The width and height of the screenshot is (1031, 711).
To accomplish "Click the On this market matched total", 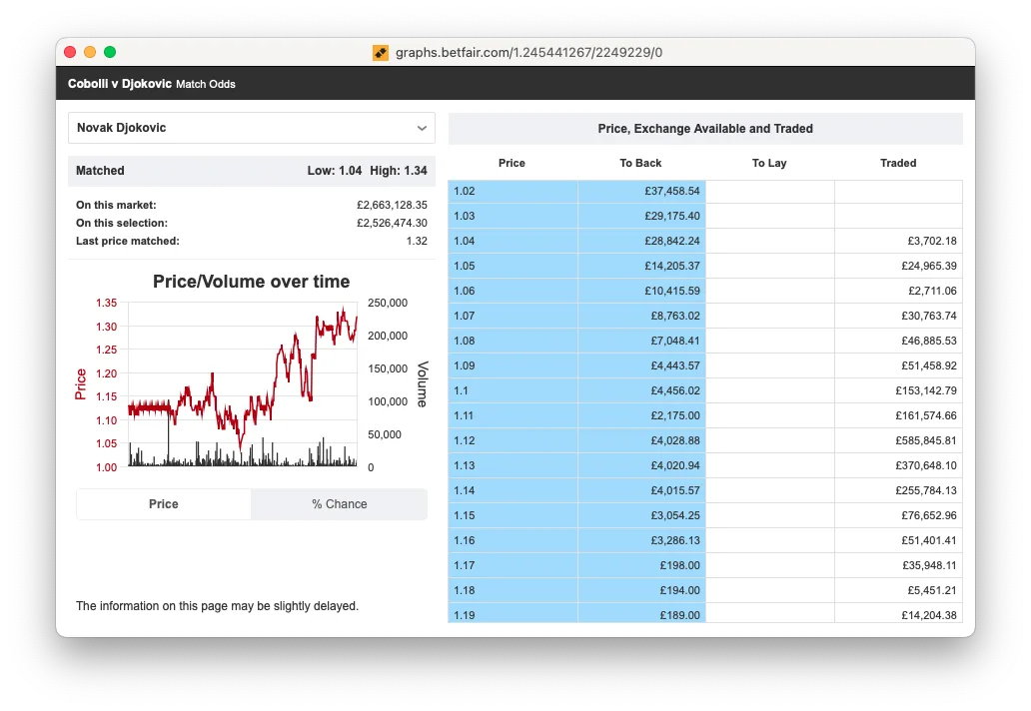I will click(x=382, y=205).
